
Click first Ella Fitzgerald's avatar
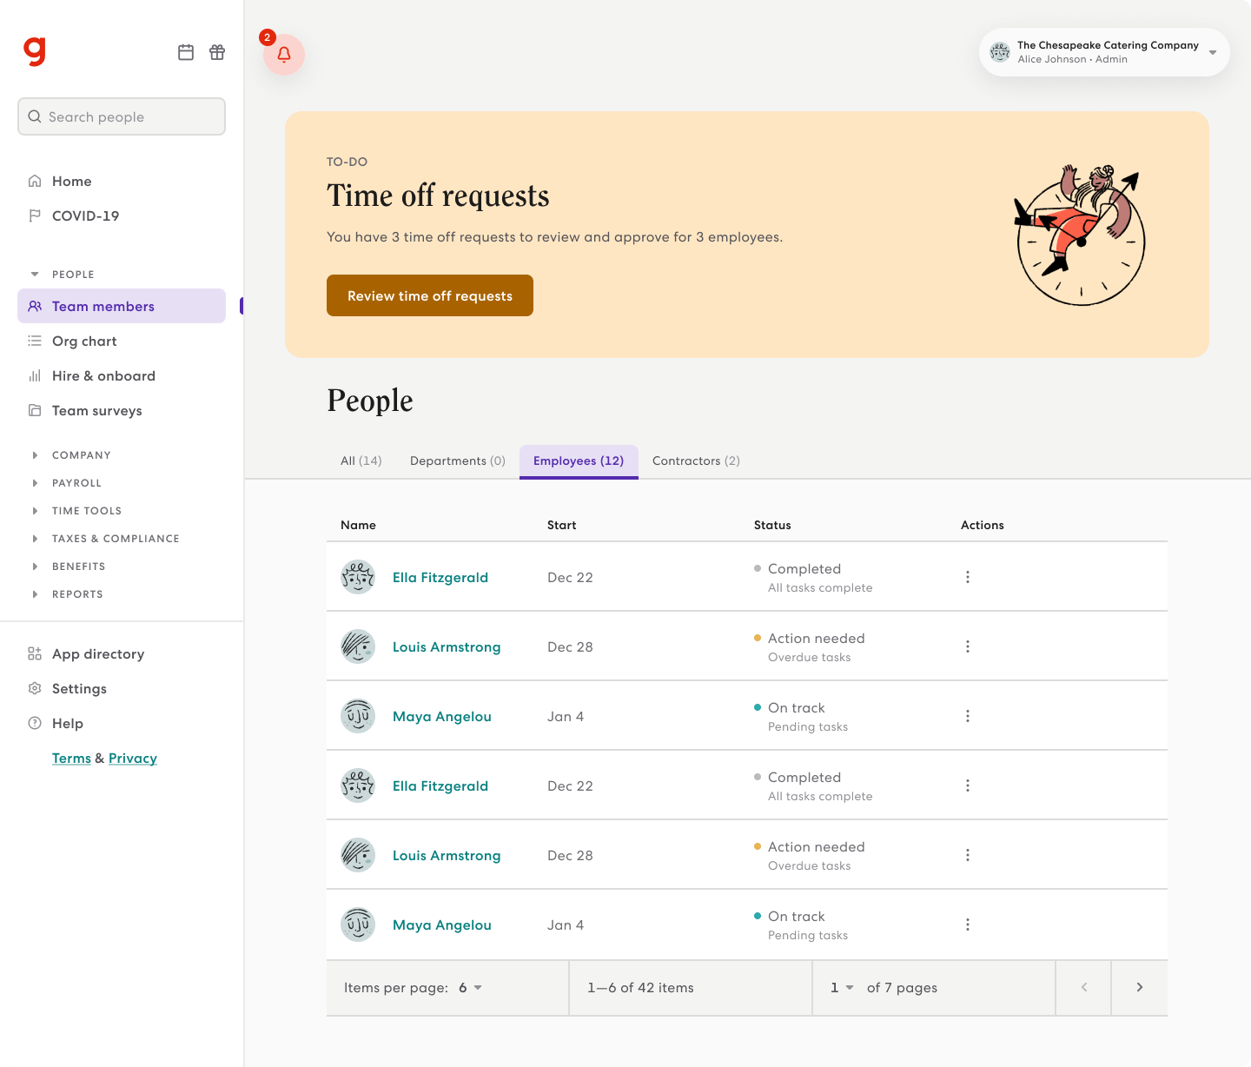358,577
